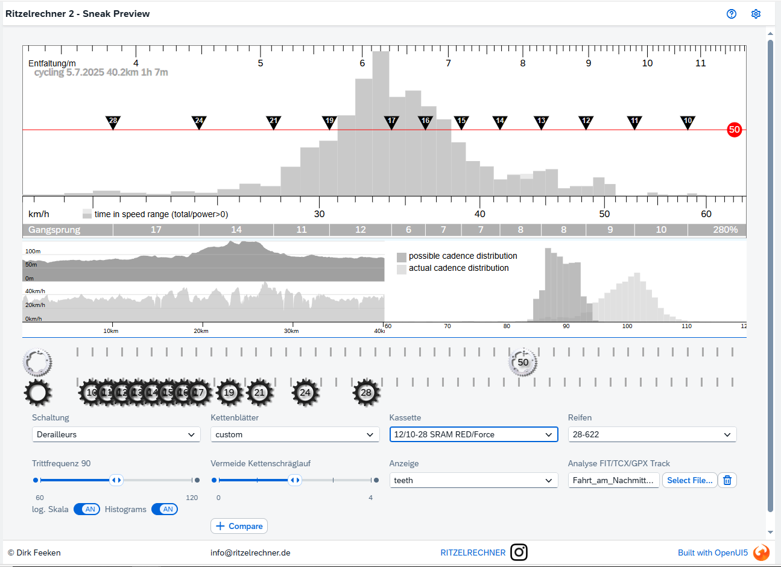Open the Ritzelrechner Instagram icon
Viewport: 781px width, 567px height.
click(x=519, y=553)
